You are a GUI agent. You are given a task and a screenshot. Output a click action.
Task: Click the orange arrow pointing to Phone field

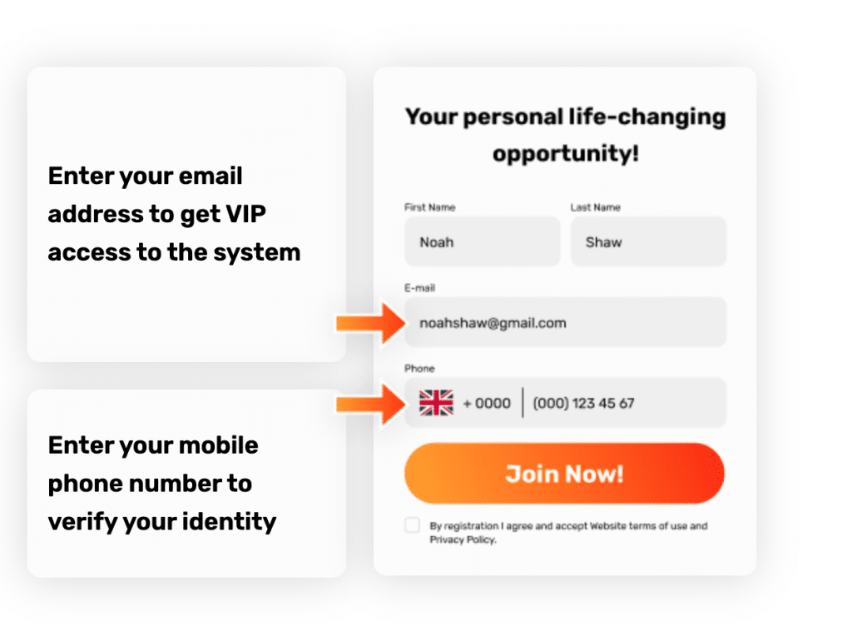click(371, 404)
